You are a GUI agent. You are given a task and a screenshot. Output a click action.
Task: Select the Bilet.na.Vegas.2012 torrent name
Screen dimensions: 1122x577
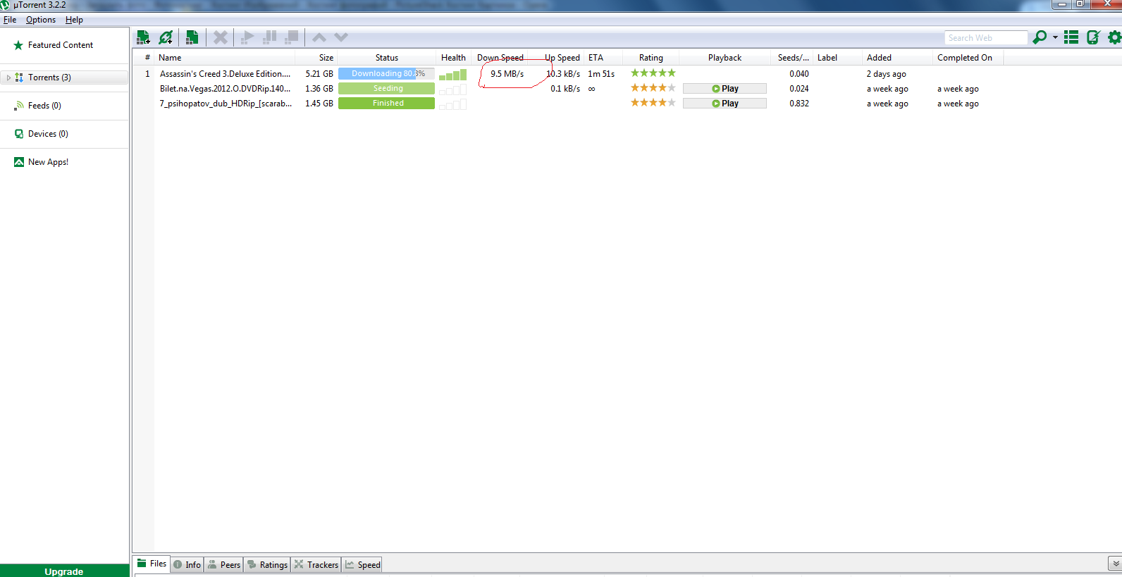click(225, 89)
